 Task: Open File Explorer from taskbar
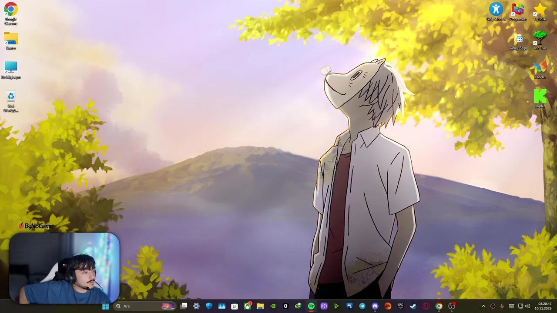[260, 306]
